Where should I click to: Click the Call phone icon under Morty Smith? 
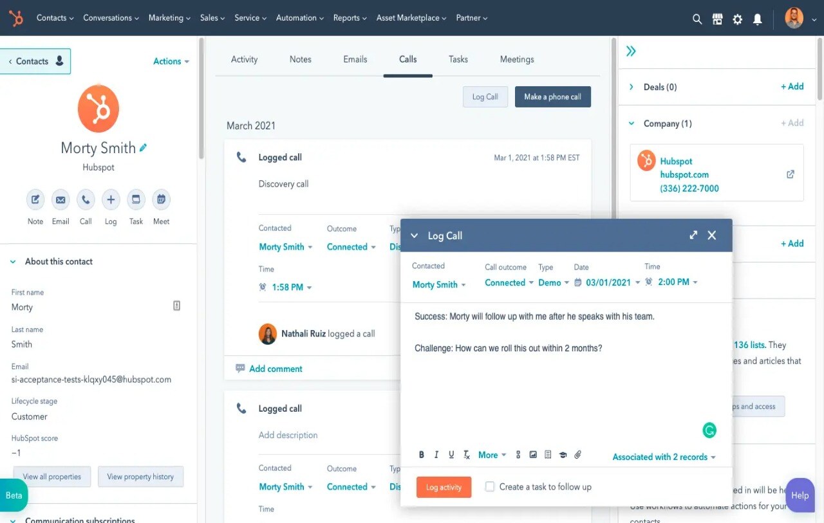[86, 199]
